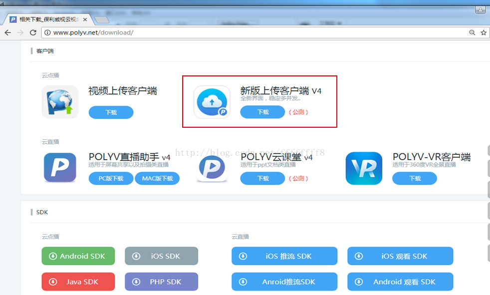Click the POLYV直播助手 v4 title
Screen dimensions: 490x295
pyautogui.click(x=129, y=157)
